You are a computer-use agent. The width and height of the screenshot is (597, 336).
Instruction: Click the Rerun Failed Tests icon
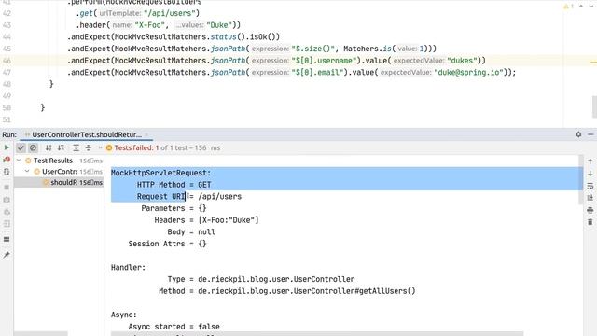pos(7,160)
